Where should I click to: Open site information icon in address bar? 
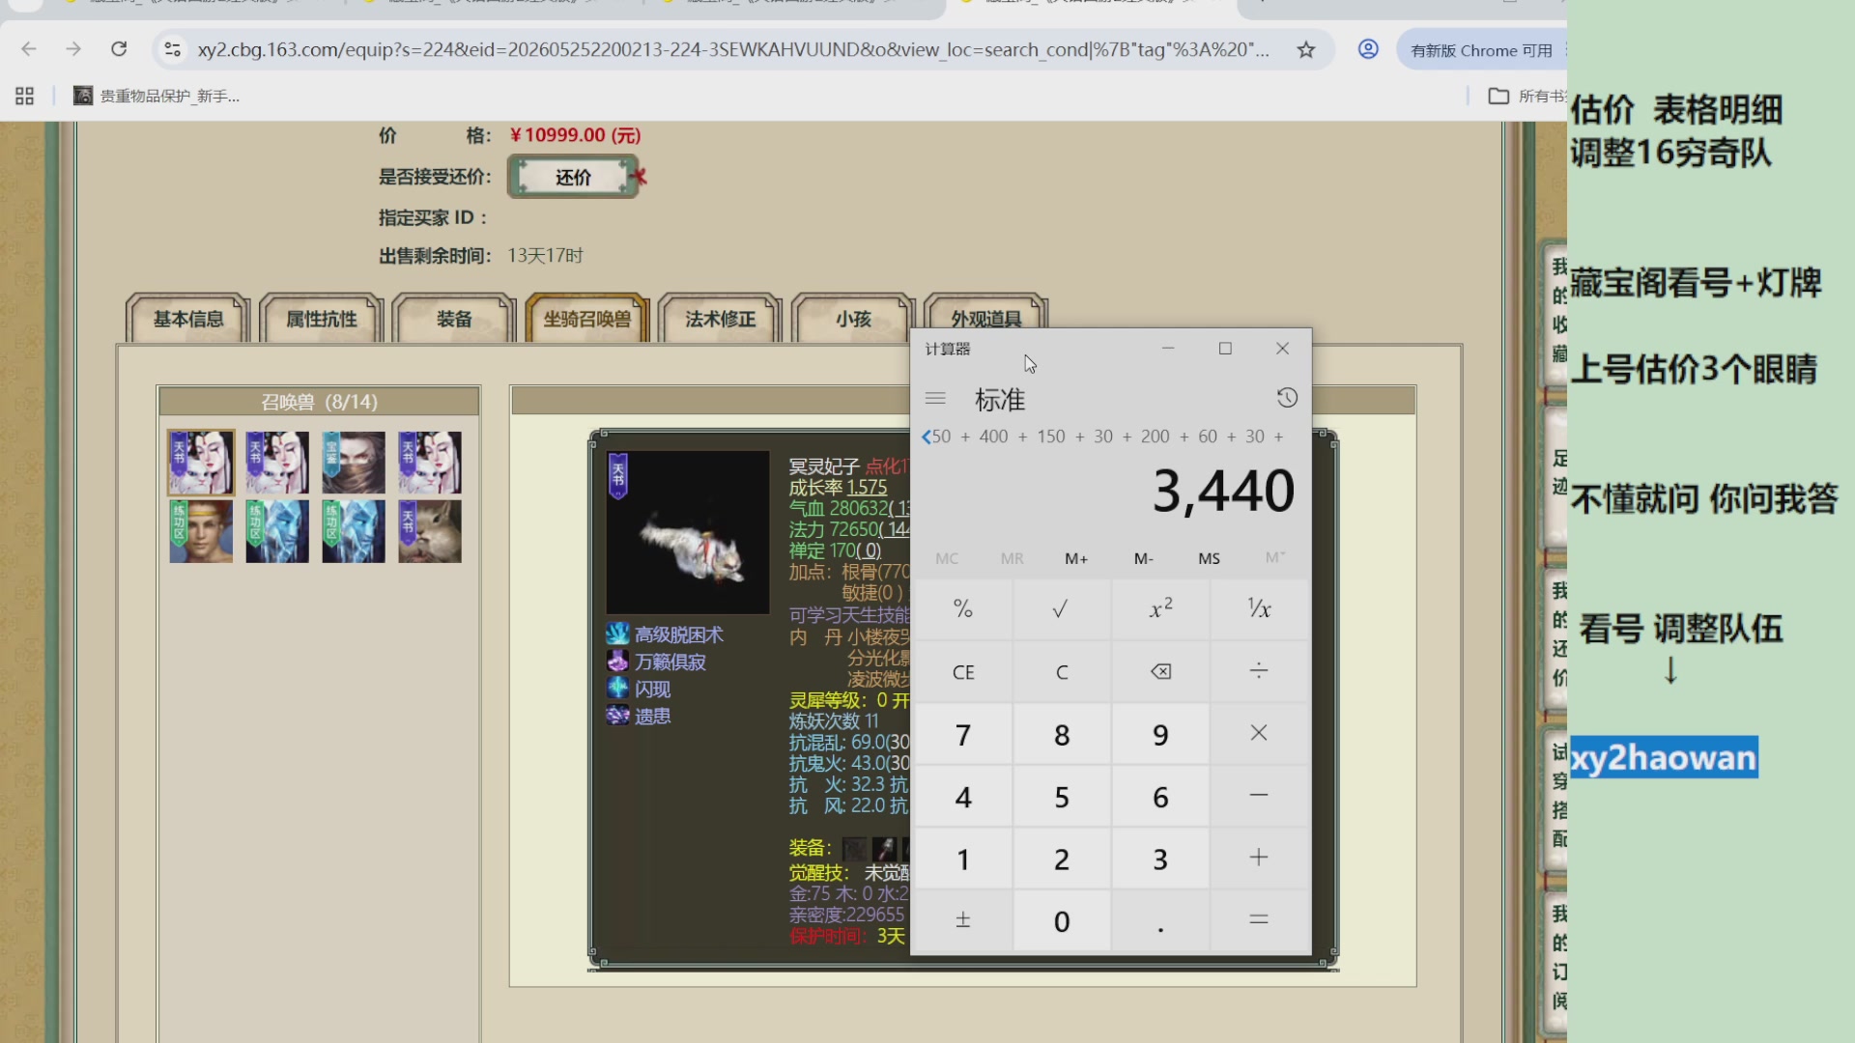click(x=173, y=49)
